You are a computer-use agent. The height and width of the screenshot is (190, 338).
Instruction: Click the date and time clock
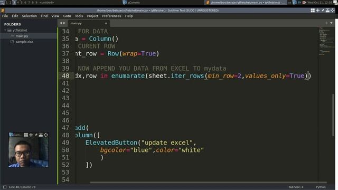click(320, 2)
